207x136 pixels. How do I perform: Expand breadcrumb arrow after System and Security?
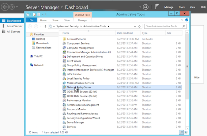[x=81, y=26]
